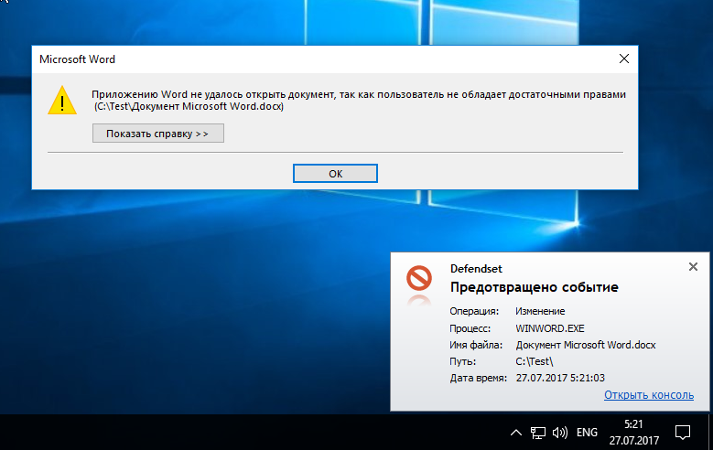
Task: Click the 'Показать справку >>' button
Action: click(x=157, y=134)
